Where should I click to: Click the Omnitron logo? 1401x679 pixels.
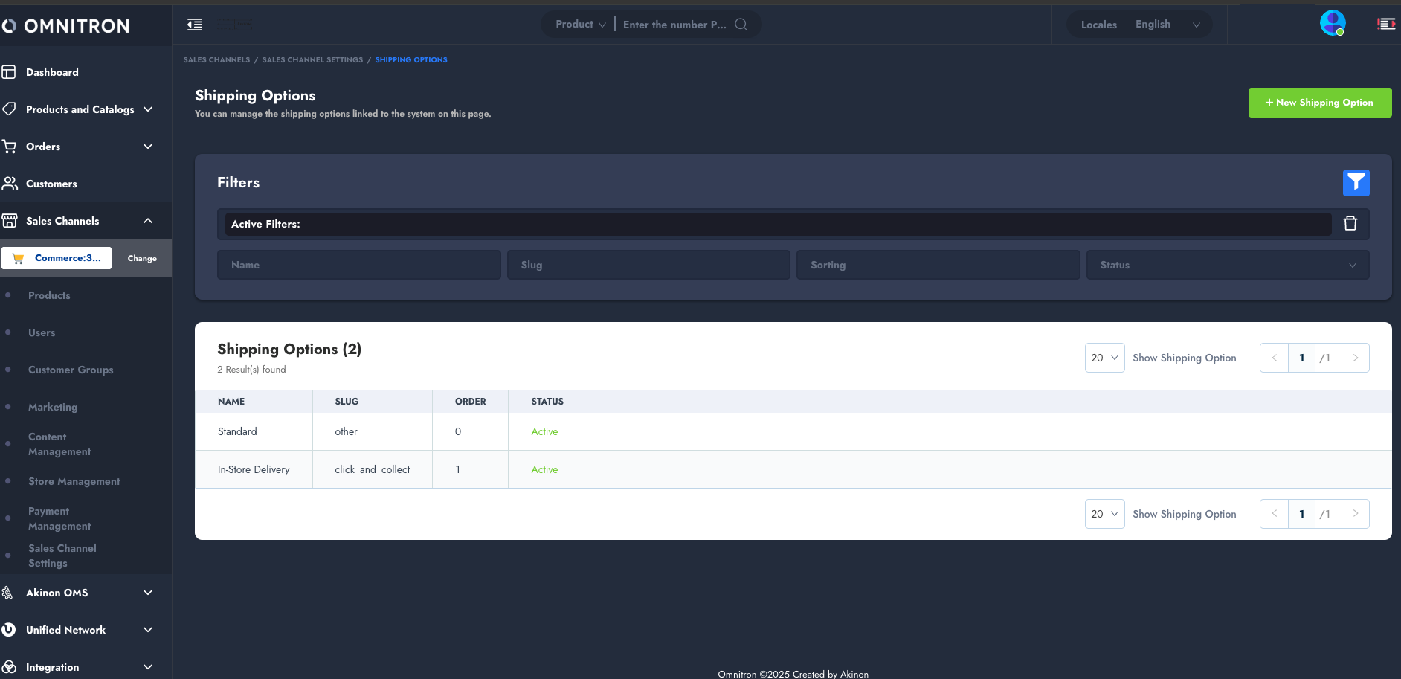coord(66,26)
